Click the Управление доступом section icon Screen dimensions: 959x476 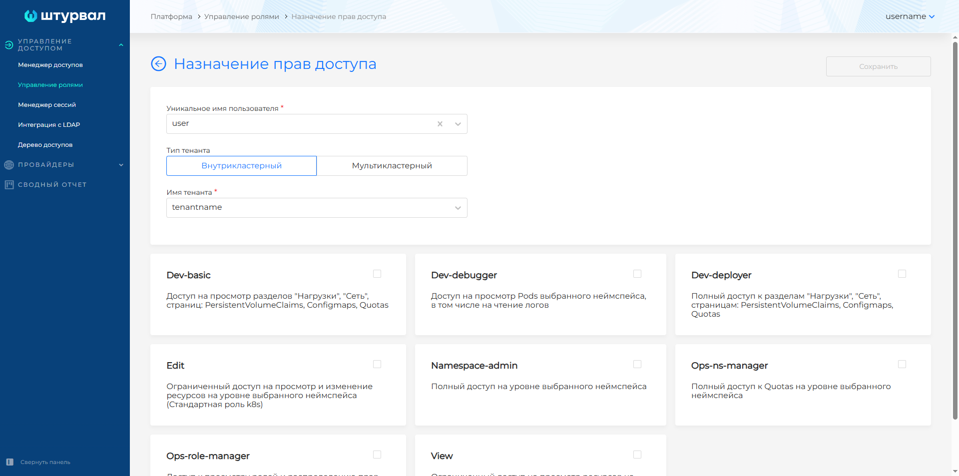coord(9,45)
